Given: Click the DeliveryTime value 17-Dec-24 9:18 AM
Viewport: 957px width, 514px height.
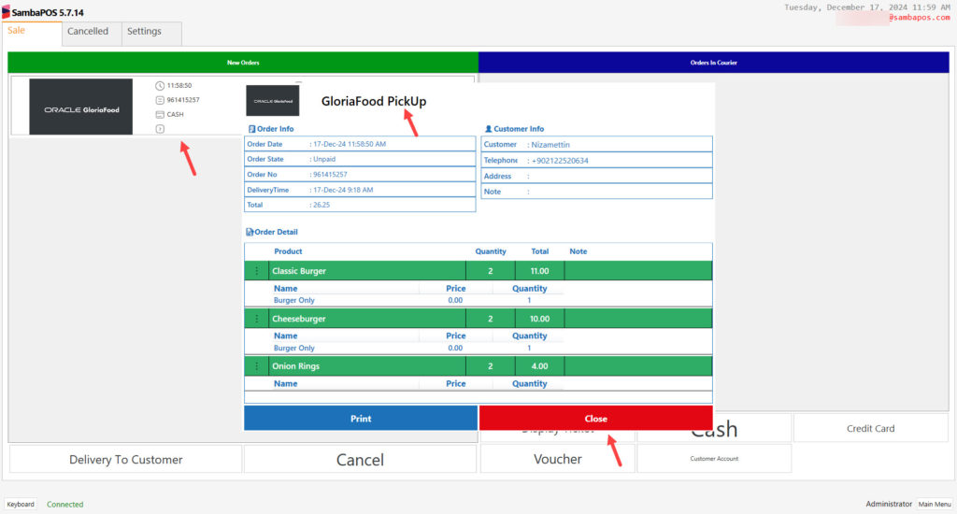Looking at the screenshot, I should 343,190.
